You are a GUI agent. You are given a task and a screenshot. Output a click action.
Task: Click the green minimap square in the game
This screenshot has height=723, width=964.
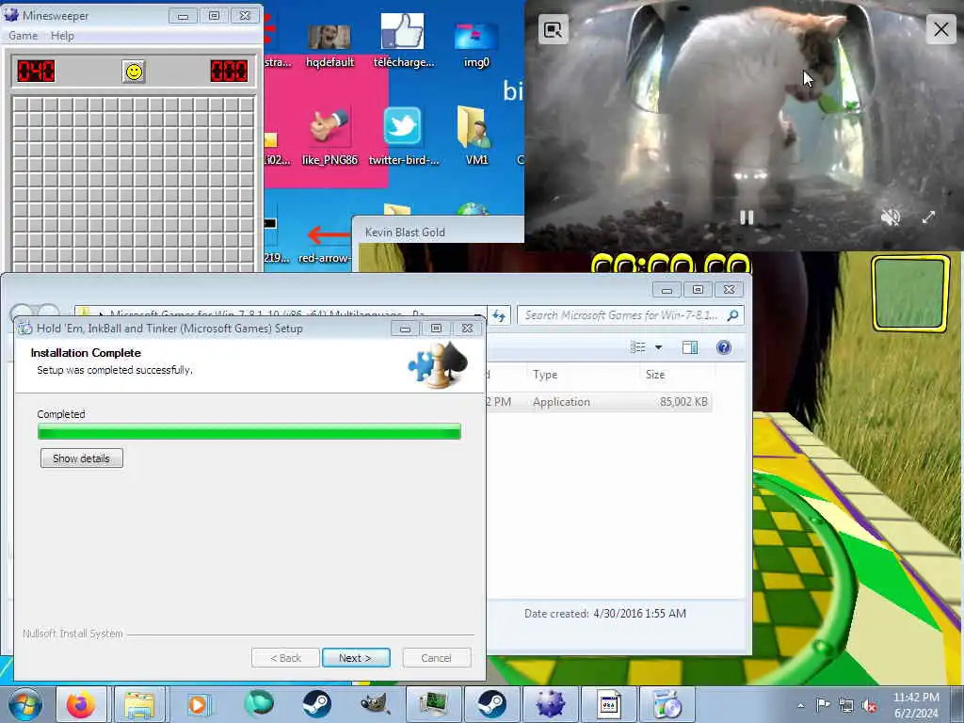tap(910, 294)
